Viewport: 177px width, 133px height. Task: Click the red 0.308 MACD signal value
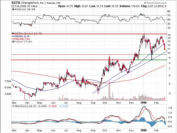[x=53, y=106]
